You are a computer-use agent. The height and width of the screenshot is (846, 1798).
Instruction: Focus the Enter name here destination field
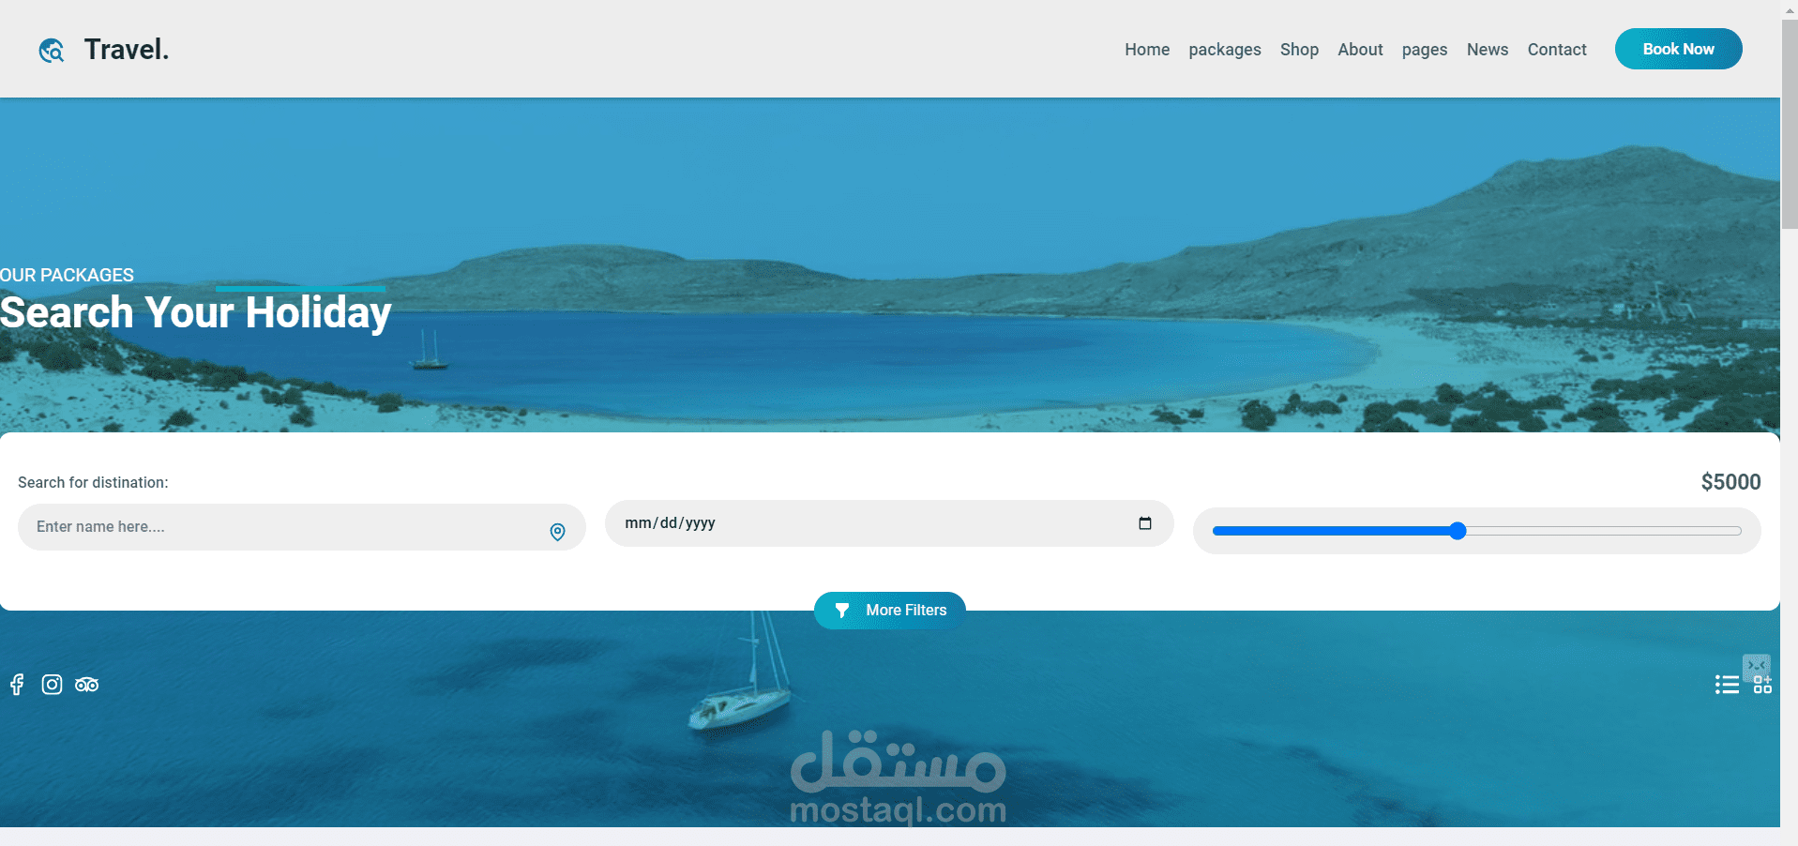(x=301, y=527)
